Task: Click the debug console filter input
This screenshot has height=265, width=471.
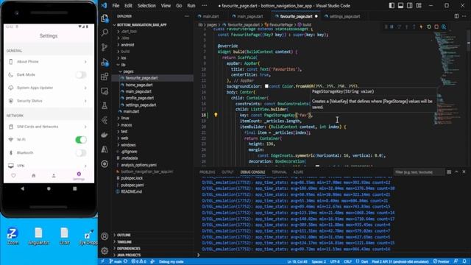Action: click(x=419, y=172)
